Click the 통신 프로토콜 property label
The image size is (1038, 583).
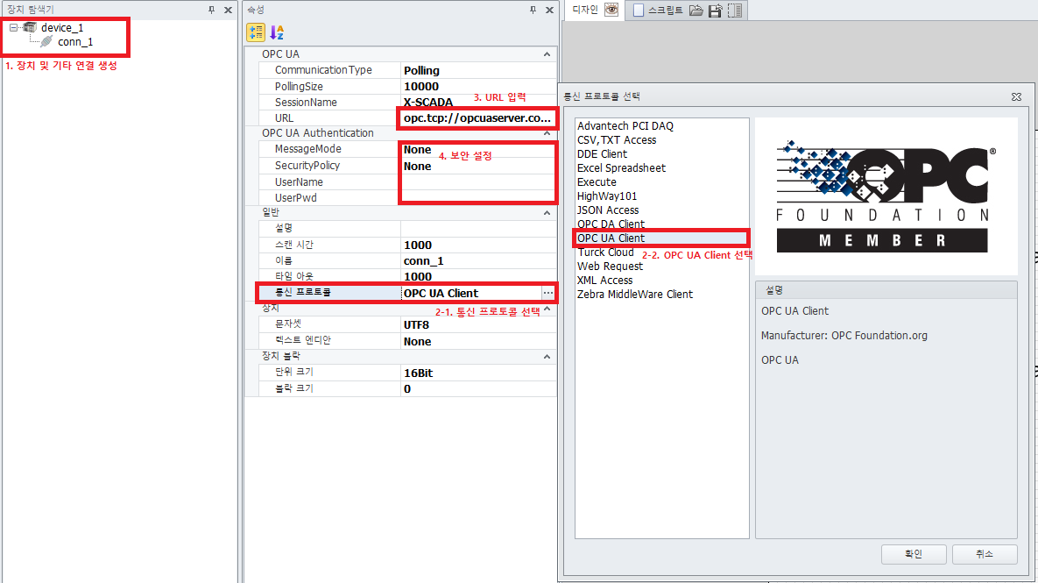[x=302, y=292]
